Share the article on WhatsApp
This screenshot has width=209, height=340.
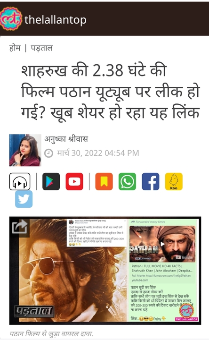(127, 181)
